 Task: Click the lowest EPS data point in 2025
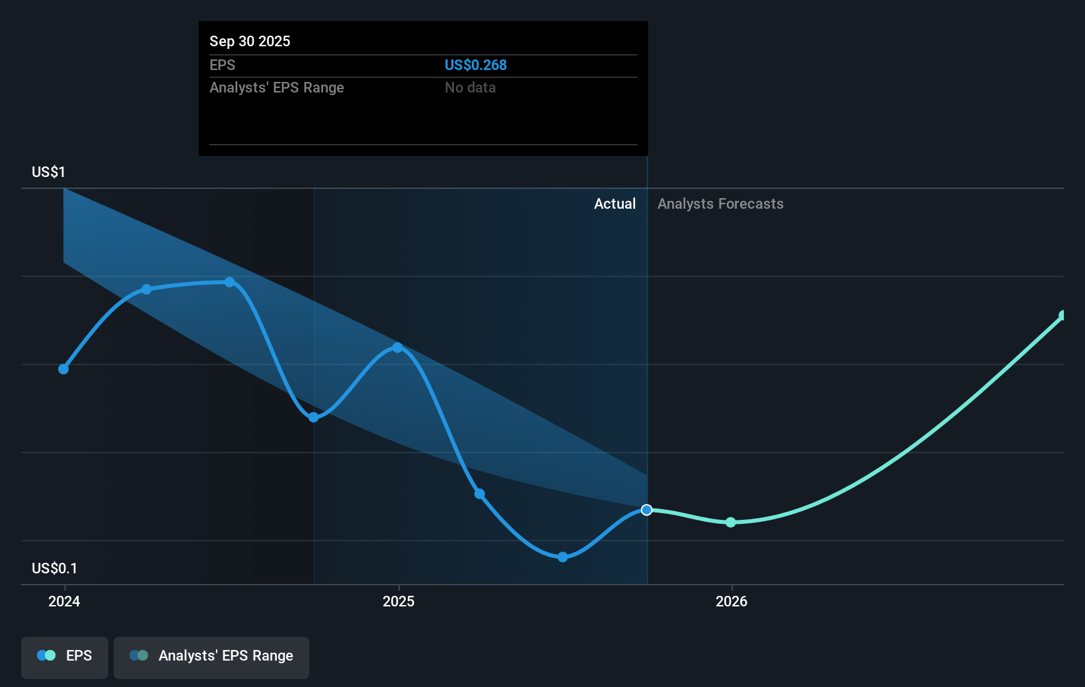click(x=562, y=557)
